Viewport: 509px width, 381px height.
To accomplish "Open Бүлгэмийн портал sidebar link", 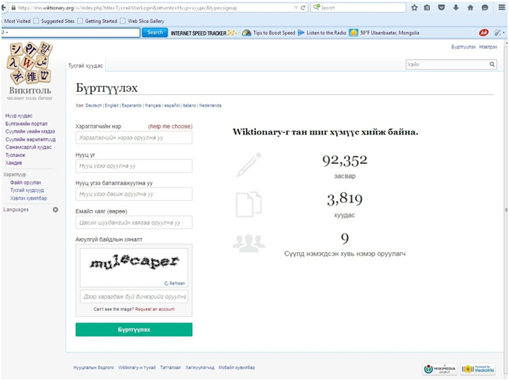I will (x=26, y=124).
